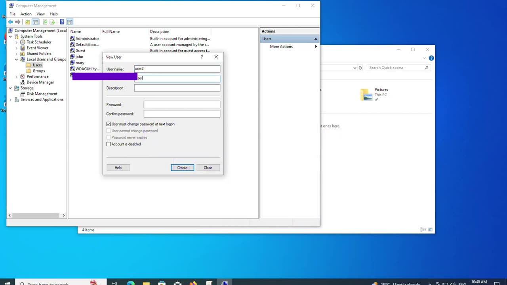The width and height of the screenshot is (507, 285).
Task: Click the Device Manager icon in tree
Action: coord(23,82)
